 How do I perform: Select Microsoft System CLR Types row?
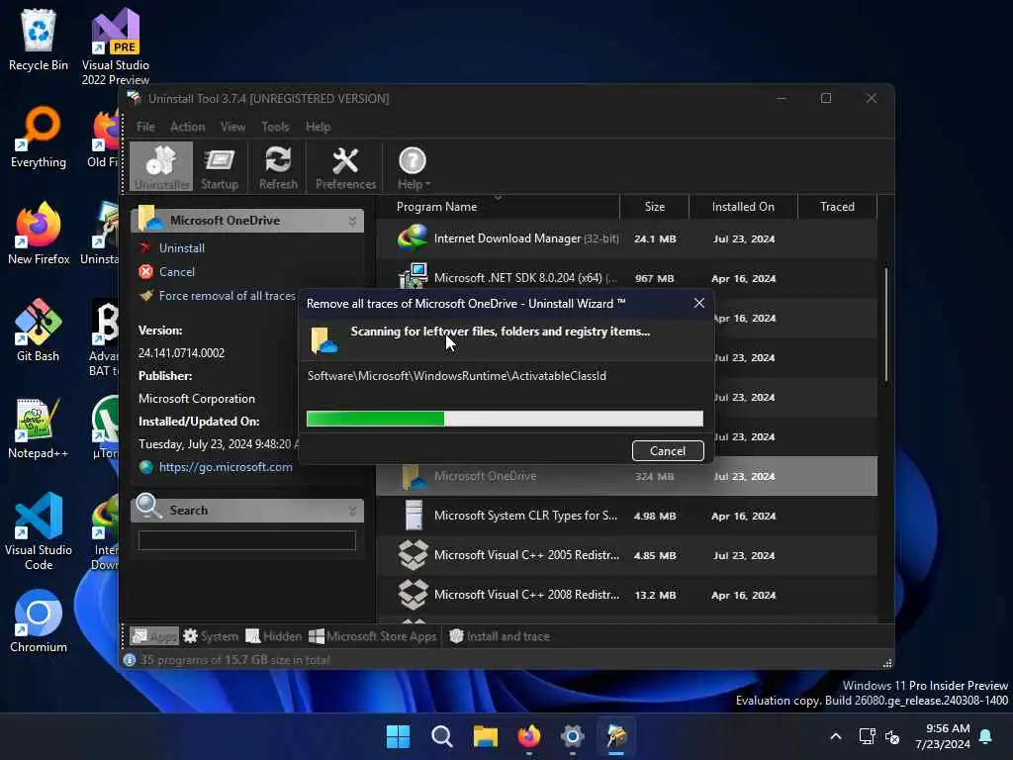(x=626, y=516)
